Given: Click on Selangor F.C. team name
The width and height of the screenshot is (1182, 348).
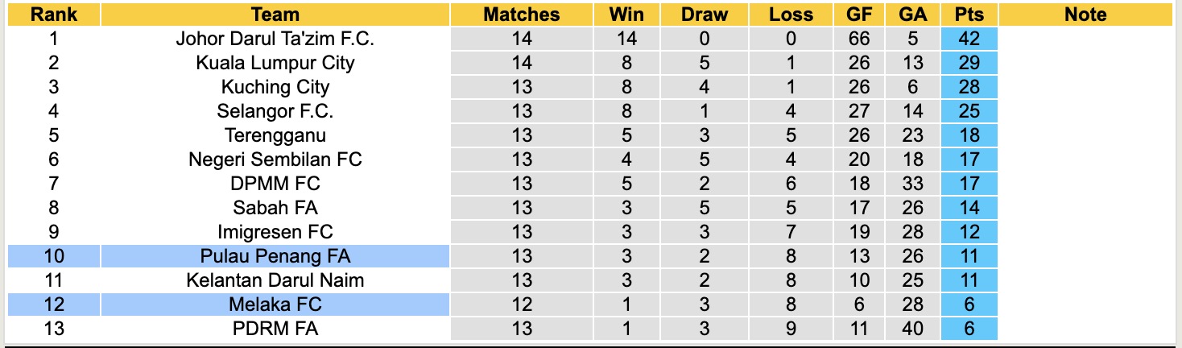Looking at the screenshot, I should pyautogui.click(x=275, y=111).
